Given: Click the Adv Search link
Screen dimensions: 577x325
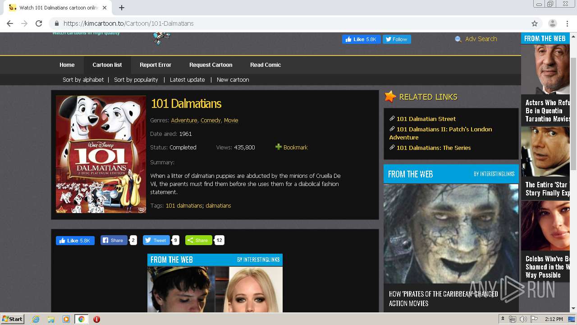Looking at the screenshot, I should [x=481, y=39].
